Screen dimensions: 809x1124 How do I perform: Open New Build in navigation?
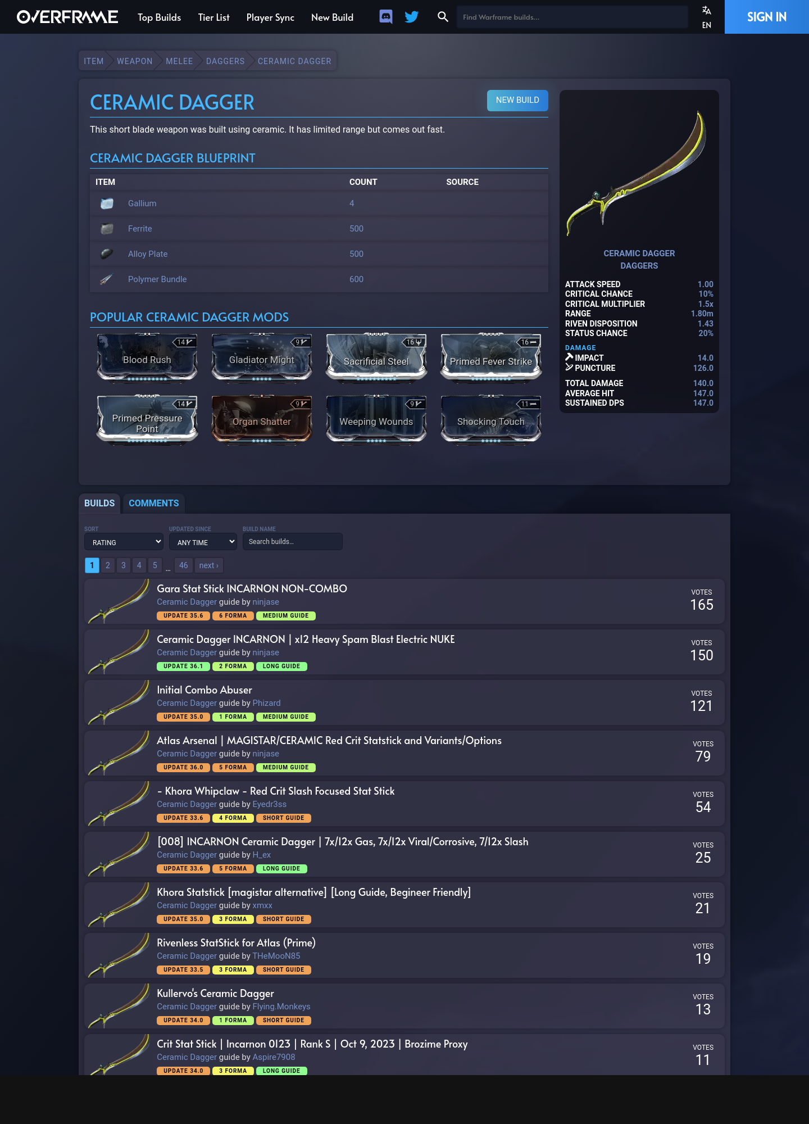(x=332, y=17)
